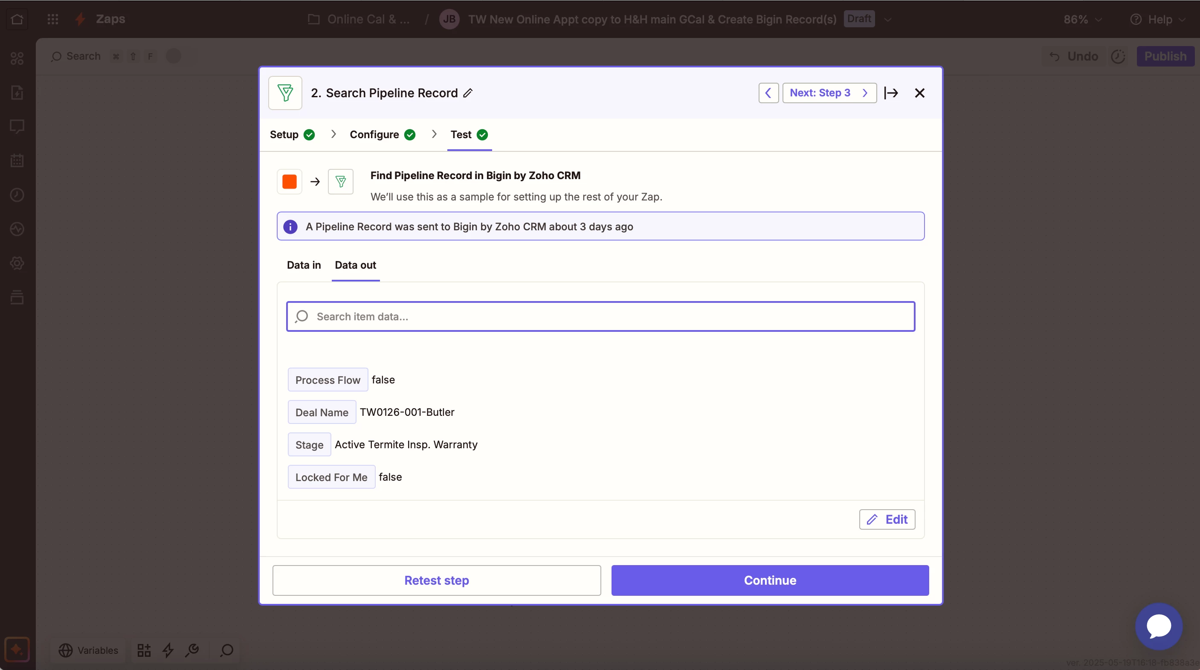The width and height of the screenshot is (1200, 670).
Task: Switch to the Configure tab
Action: click(x=383, y=135)
